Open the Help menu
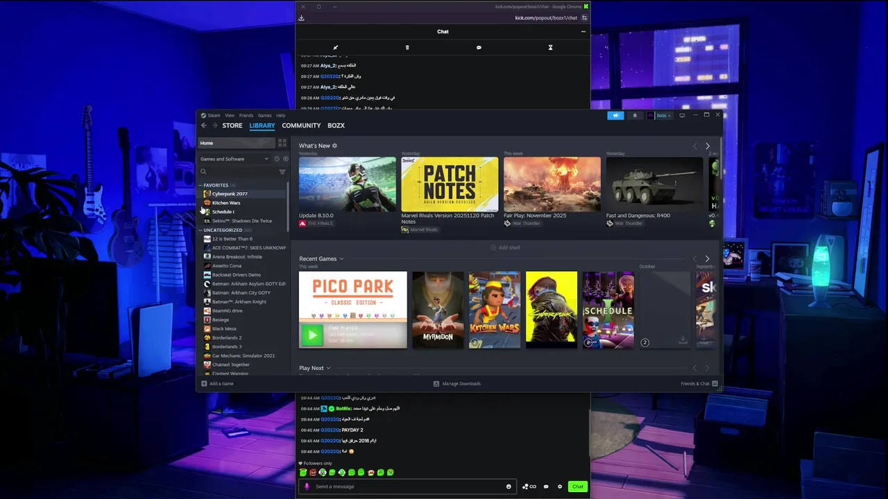888x499 pixels. [280, 116]
